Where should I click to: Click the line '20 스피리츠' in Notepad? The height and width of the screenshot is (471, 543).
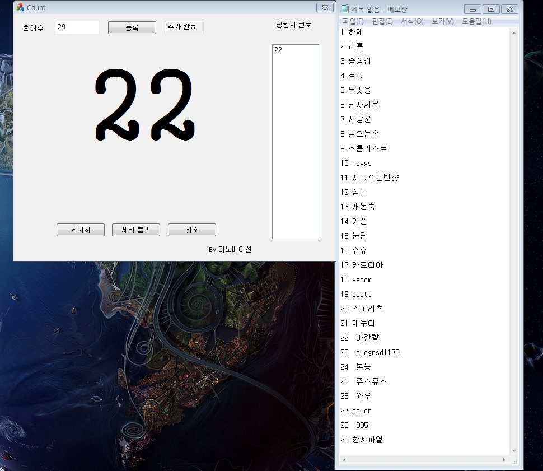tap(362, 309)
